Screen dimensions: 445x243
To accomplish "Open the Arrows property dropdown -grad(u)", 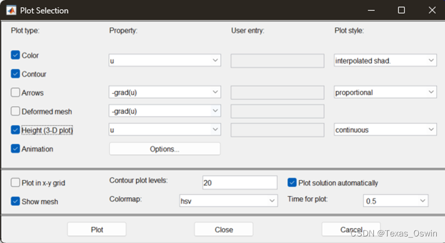I will click(x=165, y=92).
